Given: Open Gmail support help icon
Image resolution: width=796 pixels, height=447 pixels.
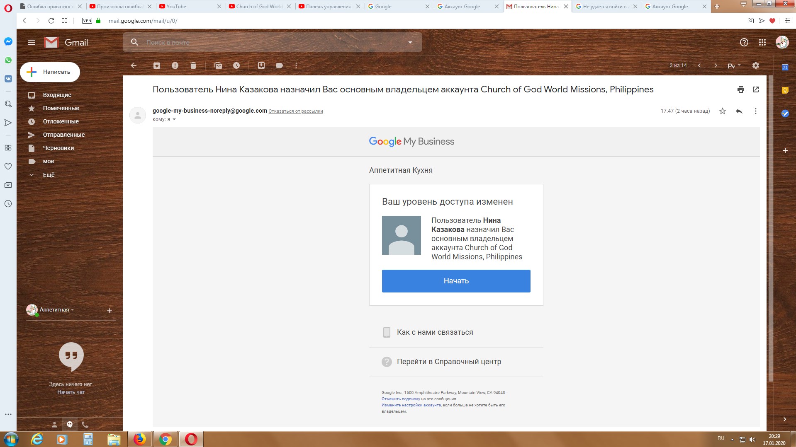Looking at the screenshot, I should tap(744, 42).
